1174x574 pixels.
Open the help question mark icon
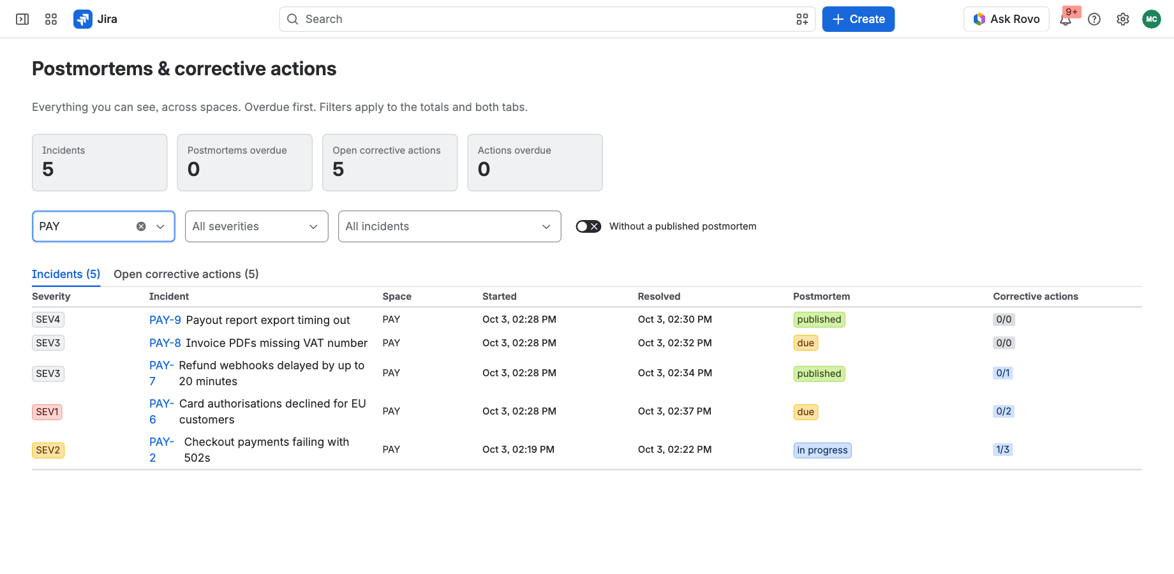click(x=1094, y=19)
